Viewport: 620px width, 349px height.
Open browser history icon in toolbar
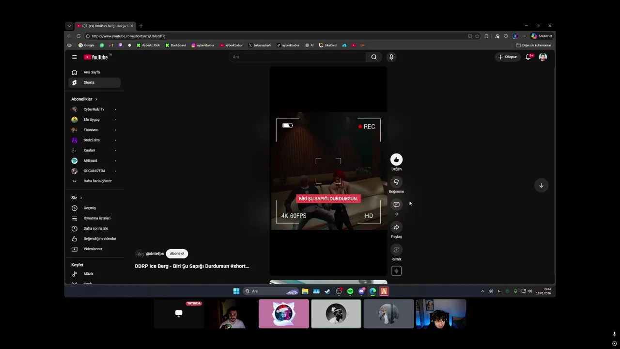click(x=506, y=36)
